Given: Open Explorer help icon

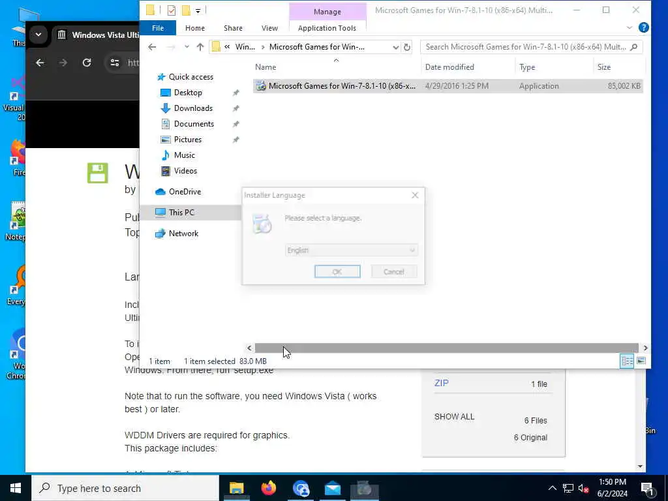Looking at the screenshot, I should point(644,27).
